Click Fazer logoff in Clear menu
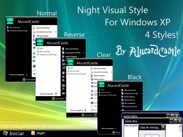 point(87,115)
